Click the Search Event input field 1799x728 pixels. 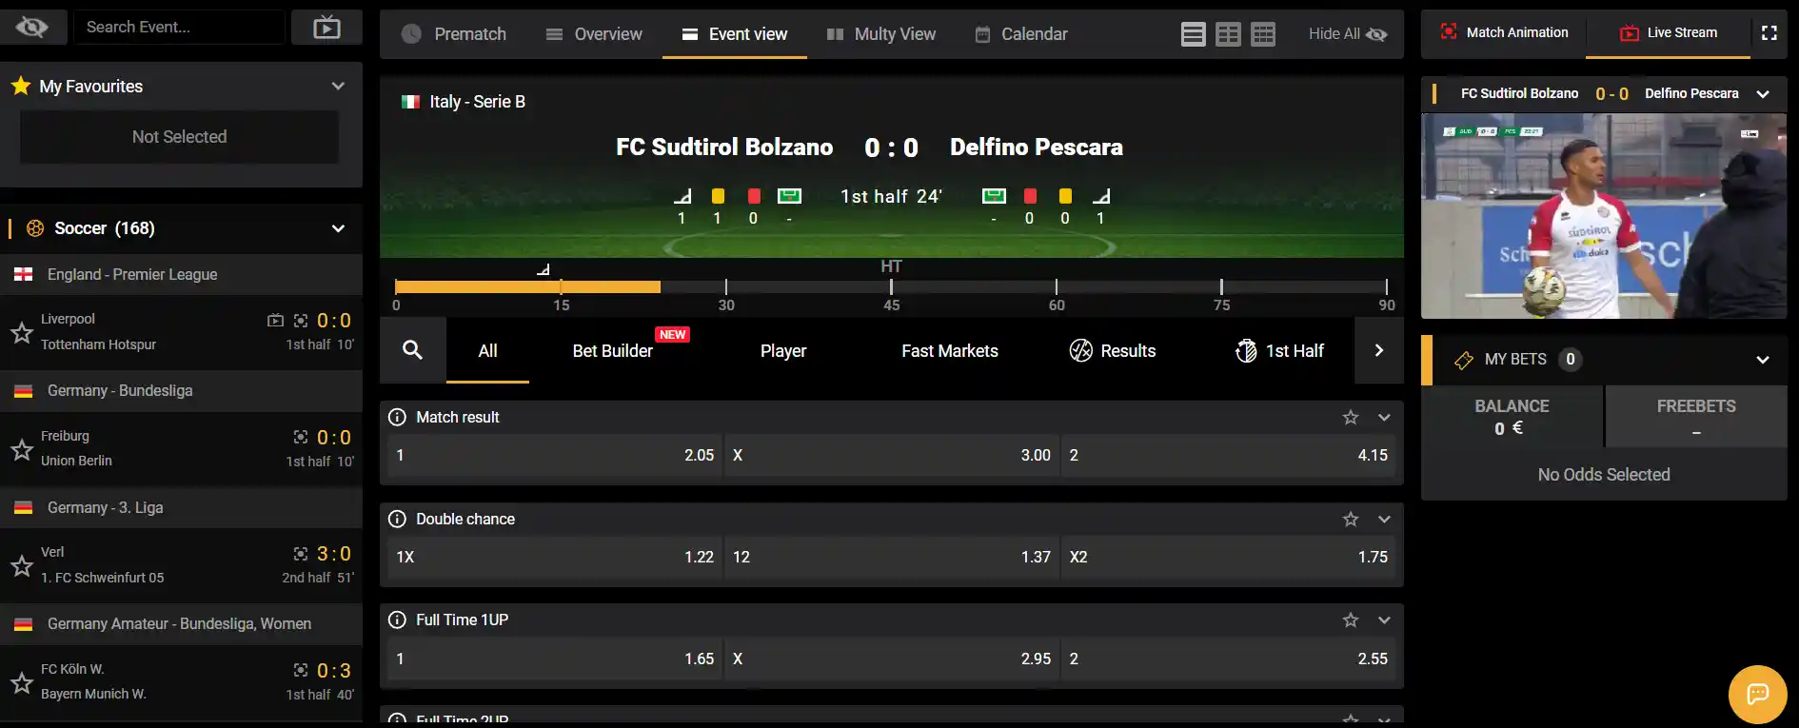pos(179,28)
